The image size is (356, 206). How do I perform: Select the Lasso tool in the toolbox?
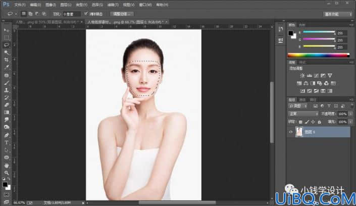[x=7, y=45]
